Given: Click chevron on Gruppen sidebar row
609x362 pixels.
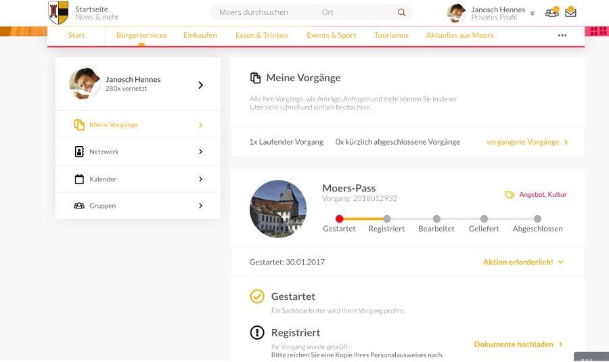Looking at the screenshot, I should point(200,206).
